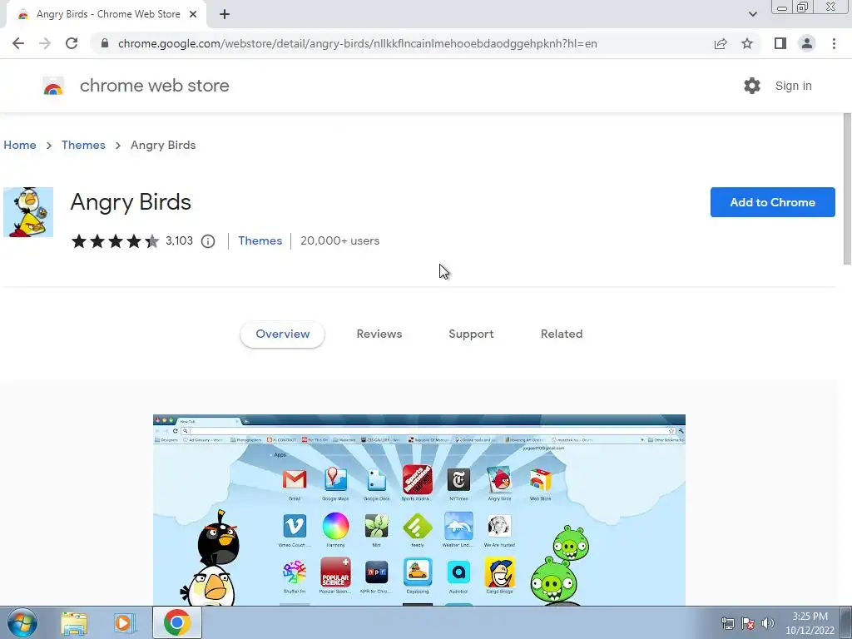Click the 20,000+ users text

(339, 240)
